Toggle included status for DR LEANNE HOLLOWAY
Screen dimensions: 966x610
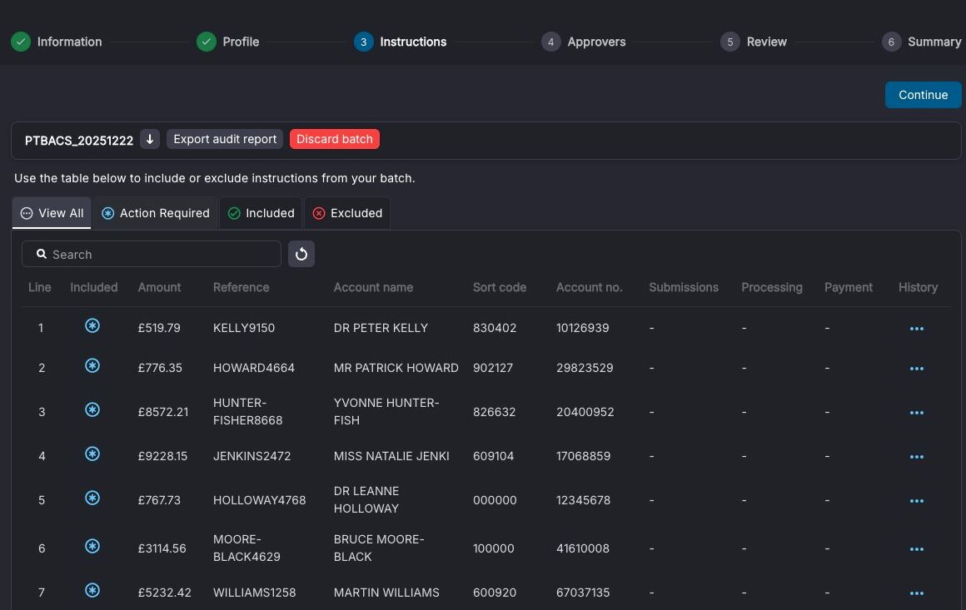pos(92,498)
